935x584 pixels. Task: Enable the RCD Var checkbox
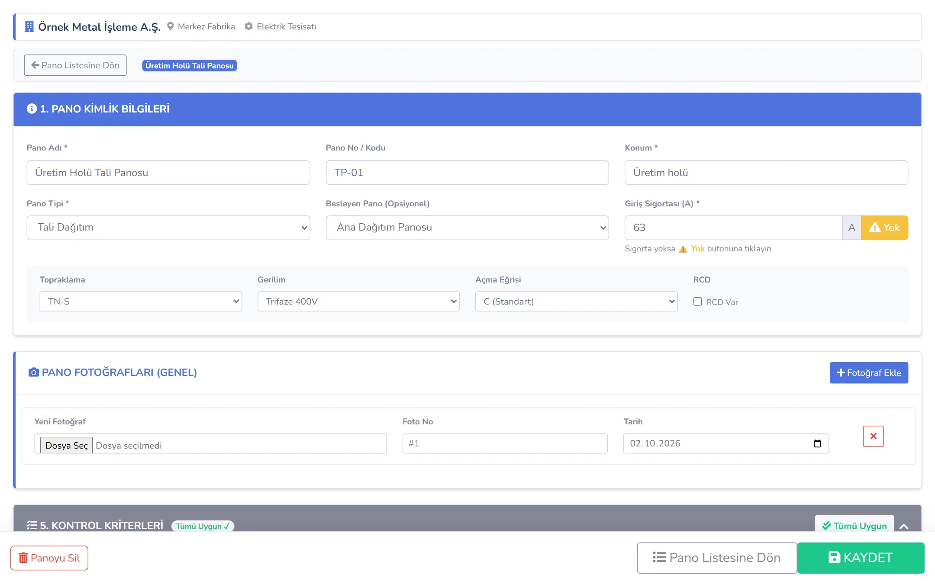[x=697, y=302]
